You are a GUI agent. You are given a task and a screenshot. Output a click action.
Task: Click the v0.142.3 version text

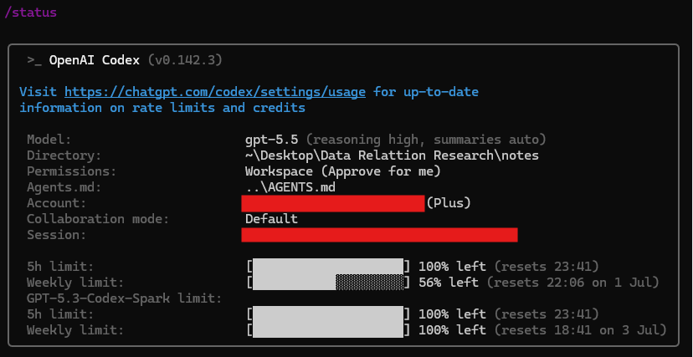pyautogui.click(x=185, y=60)
